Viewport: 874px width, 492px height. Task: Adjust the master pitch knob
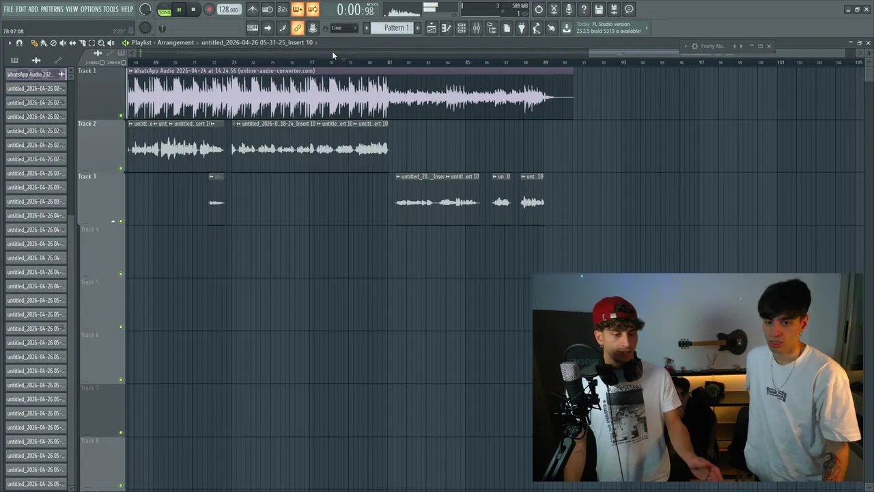(145, 27)
